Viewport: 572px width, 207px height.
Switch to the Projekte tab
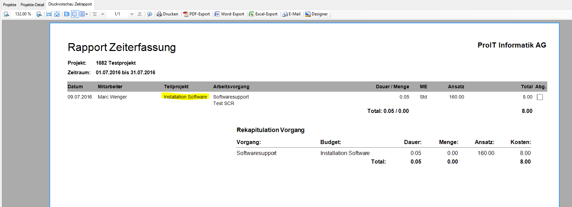point(10,5)
